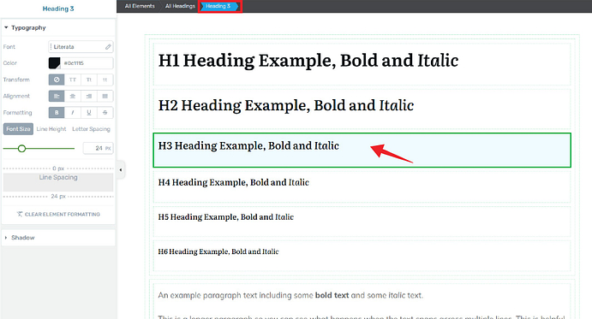Apply capitalize Tt transform
Screen dimensions: 592x319
click(89, 80)
